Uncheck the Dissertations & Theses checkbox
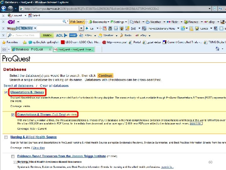This screenshot has height=170, width=226. 6,92
